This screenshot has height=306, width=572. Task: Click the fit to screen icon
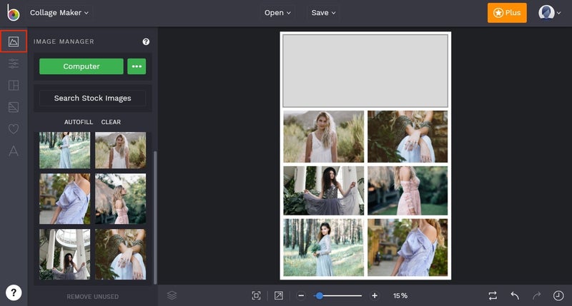(x=257, y=295)
